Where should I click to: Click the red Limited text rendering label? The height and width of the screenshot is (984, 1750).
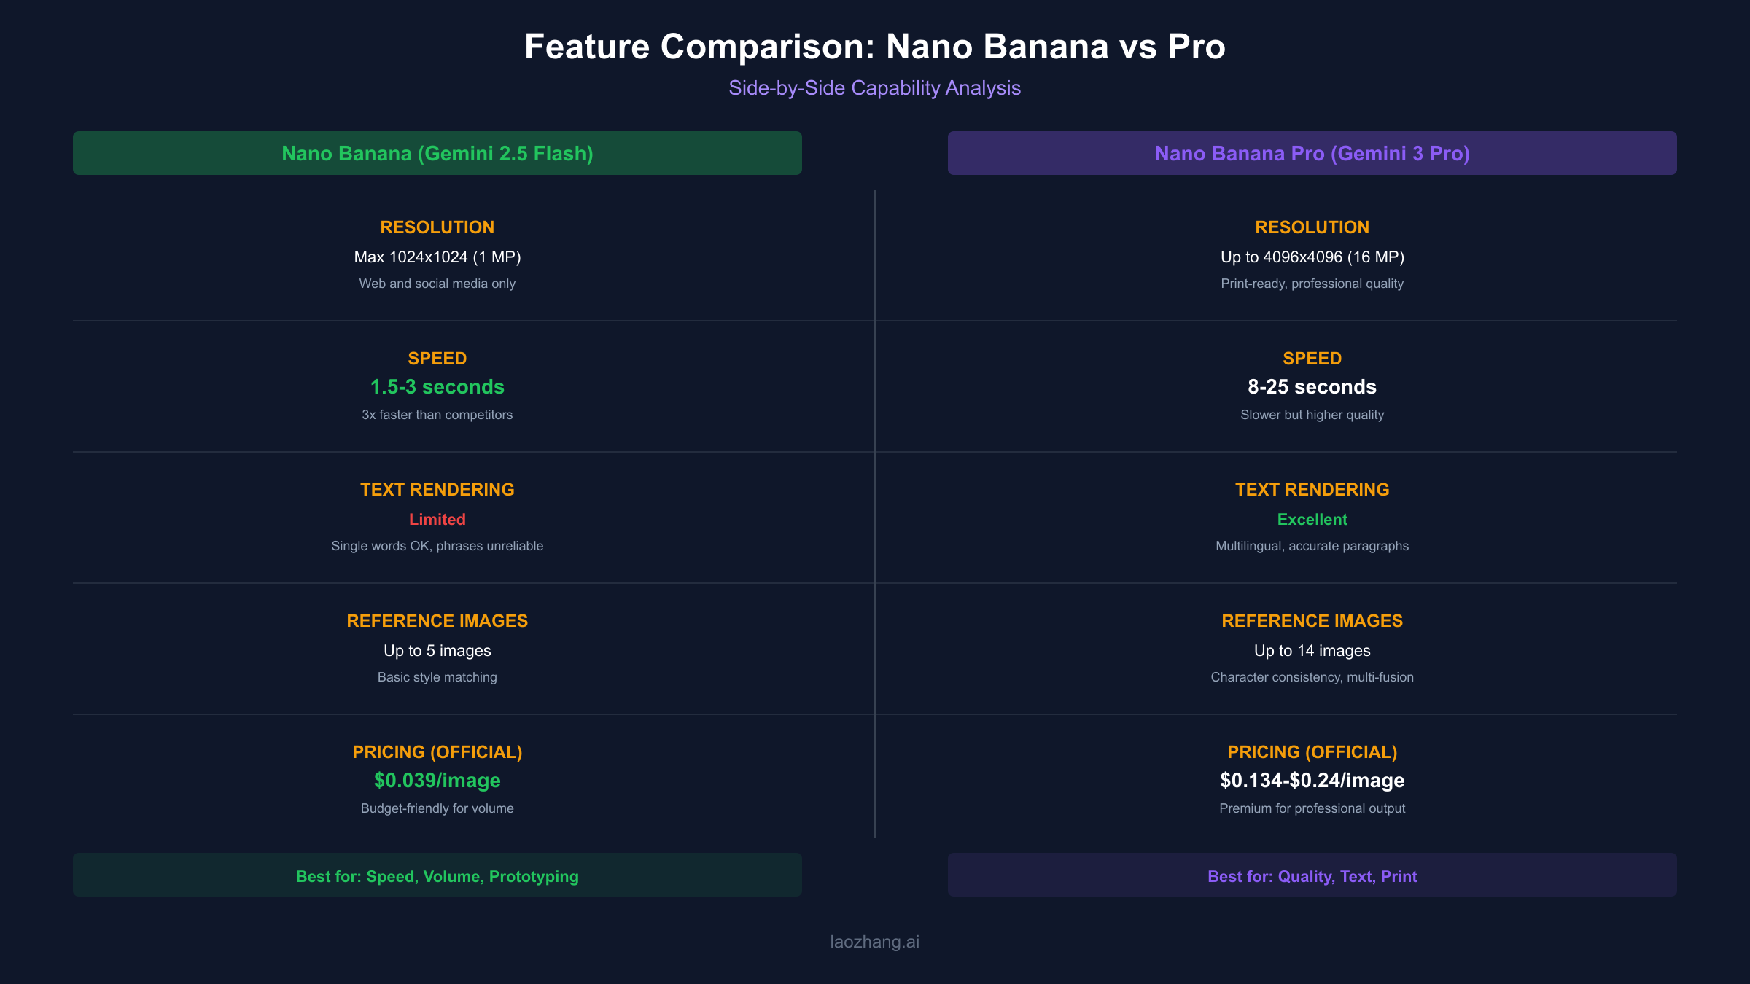click(437, 520)
